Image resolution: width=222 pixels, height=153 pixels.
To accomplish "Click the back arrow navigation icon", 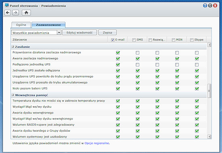I will point(8,13).
